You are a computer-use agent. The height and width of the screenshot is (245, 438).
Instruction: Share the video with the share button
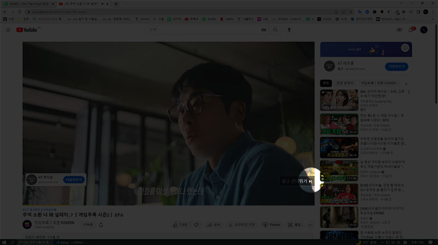pyautogui.click(x=214, y=225)
